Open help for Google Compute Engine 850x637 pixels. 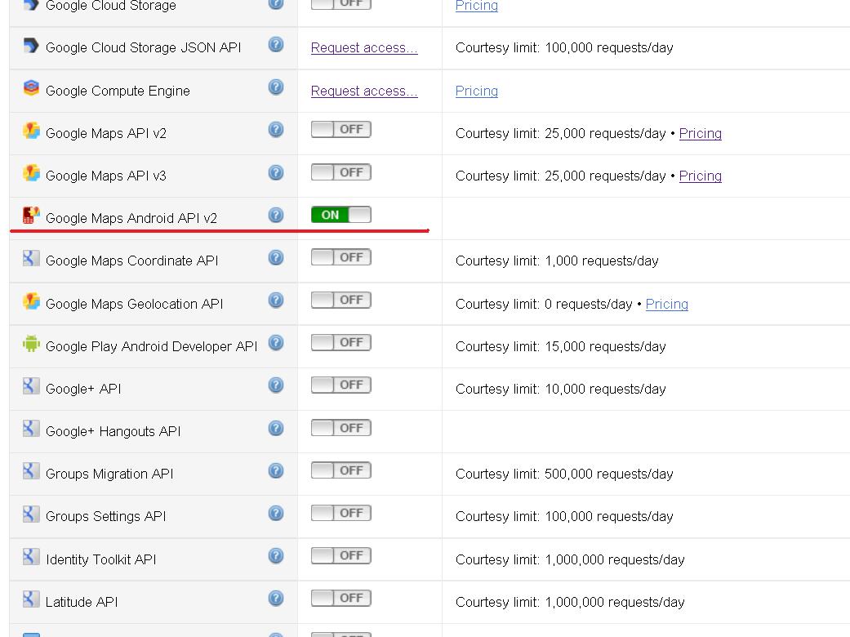(275, 87)
